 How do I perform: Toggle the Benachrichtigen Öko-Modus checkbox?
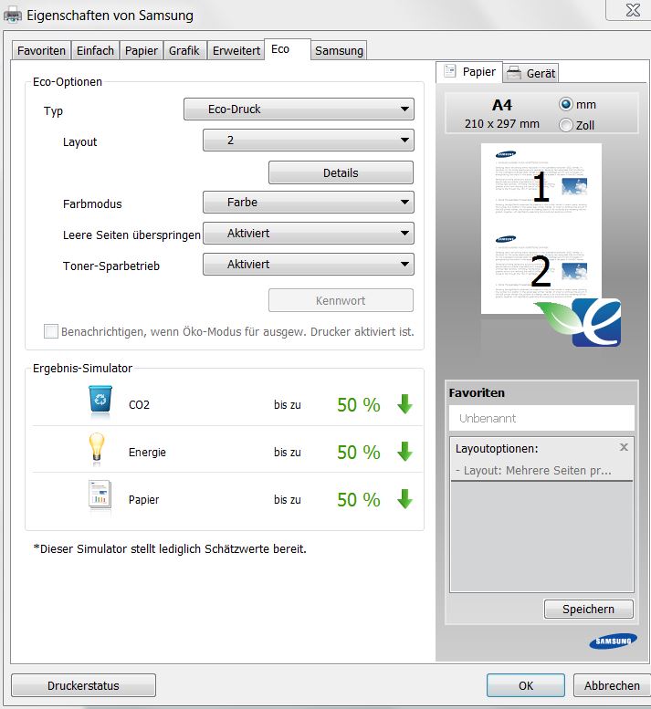tap(50, 331)
